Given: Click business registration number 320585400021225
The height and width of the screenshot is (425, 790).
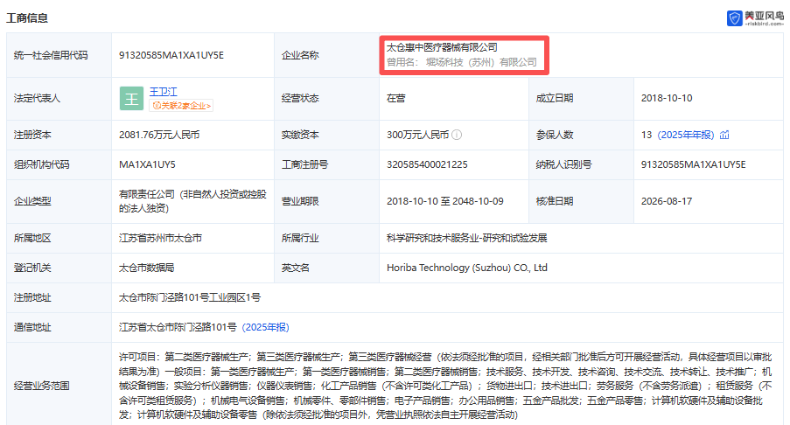Looking at the screenshot, I should pyautogui.click(x=427, y=164).
